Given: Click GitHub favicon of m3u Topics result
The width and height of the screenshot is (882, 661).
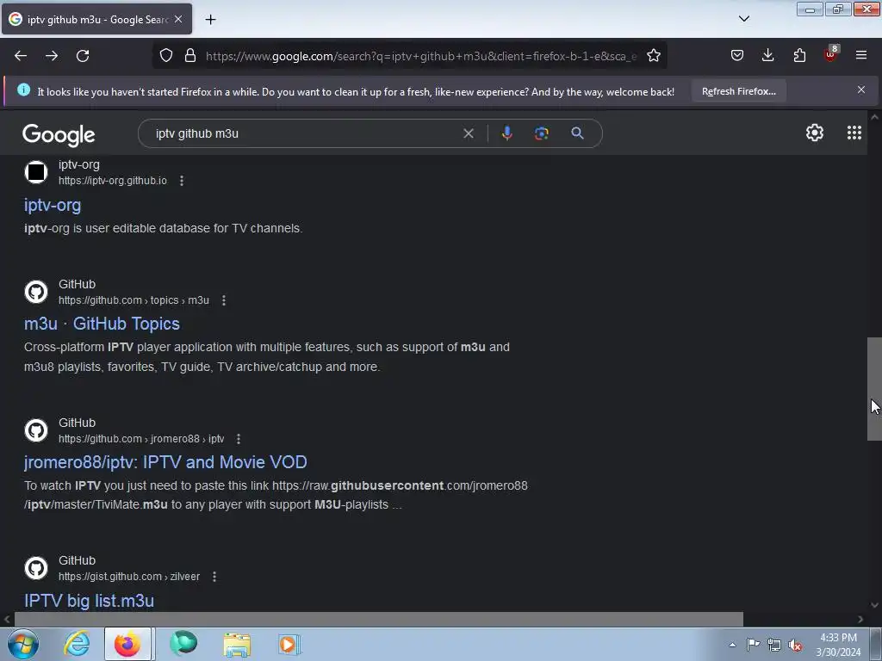Looking at the screenshot, I should (36, 292).
